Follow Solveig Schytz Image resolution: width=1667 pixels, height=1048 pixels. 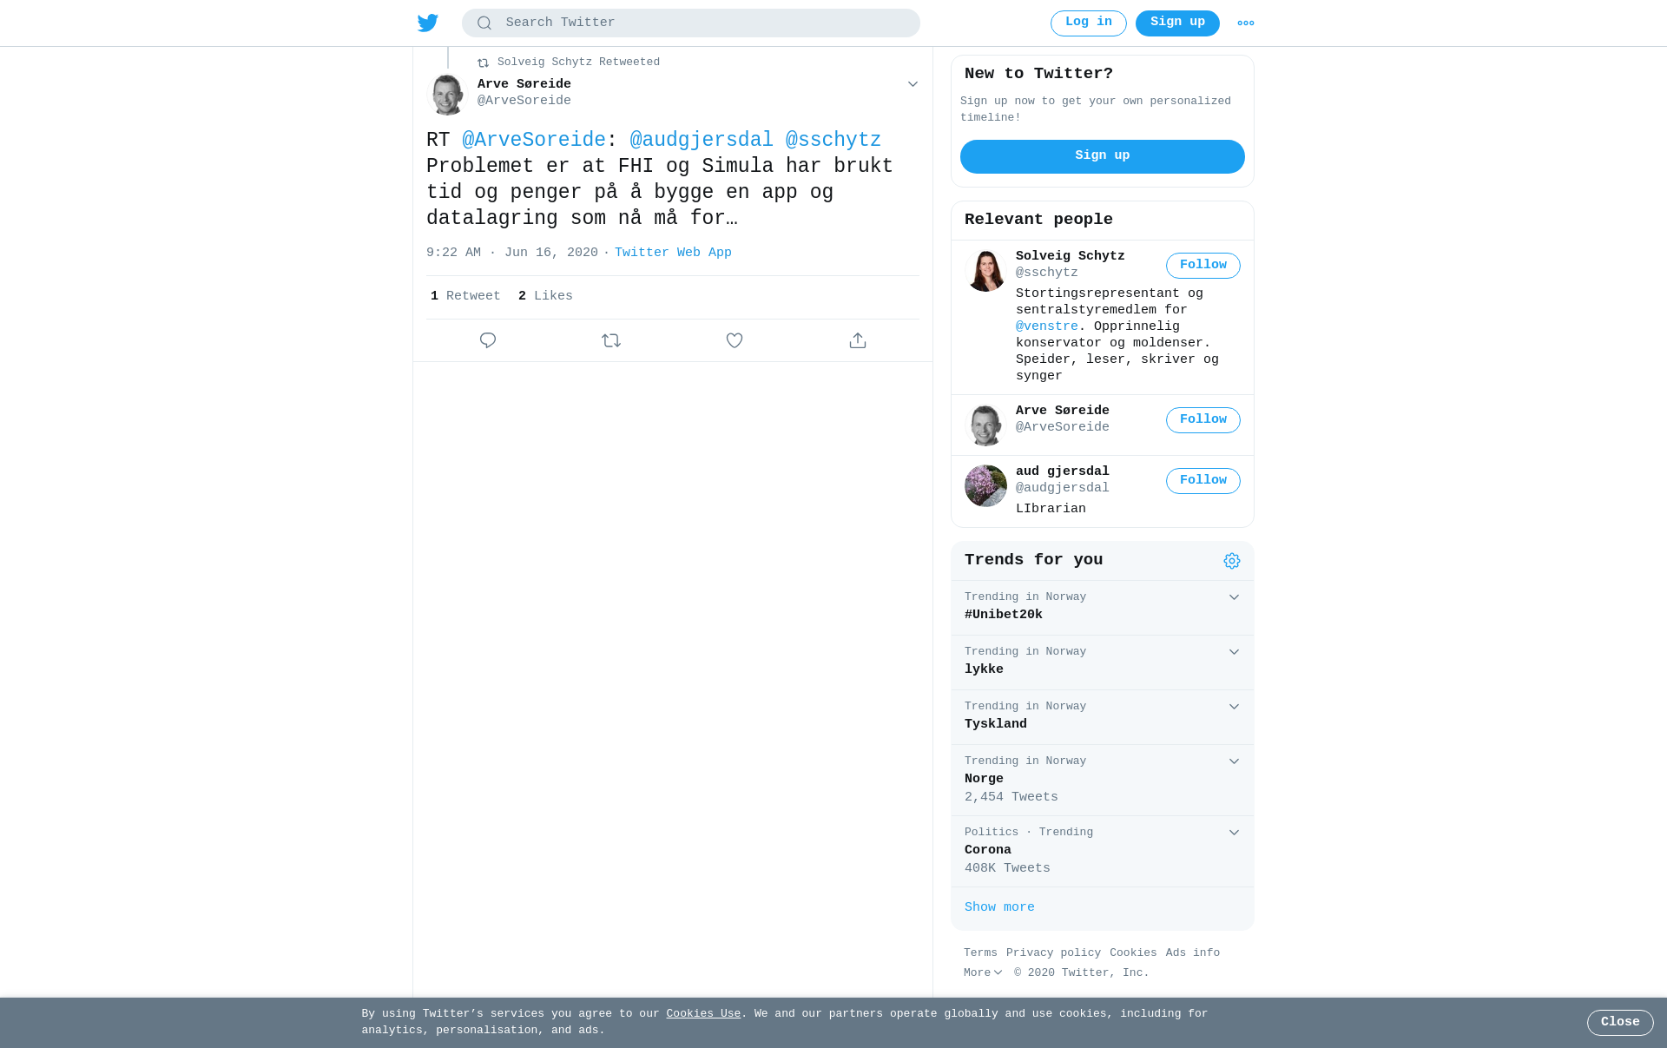coord(1203,266)
